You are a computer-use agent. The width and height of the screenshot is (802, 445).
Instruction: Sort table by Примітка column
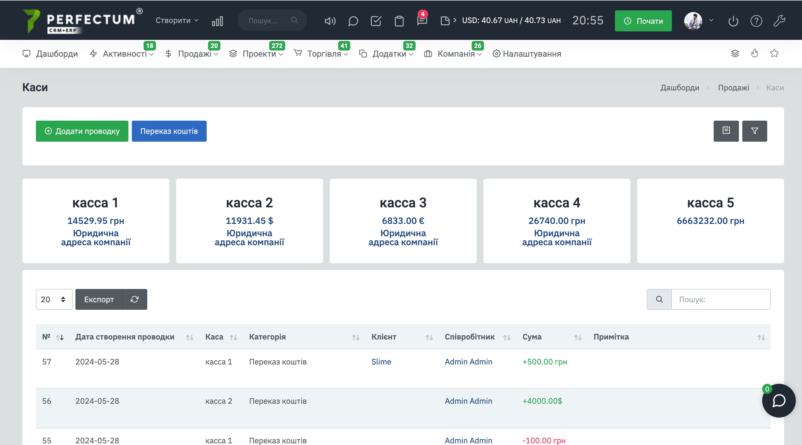[x=679, y=337]
